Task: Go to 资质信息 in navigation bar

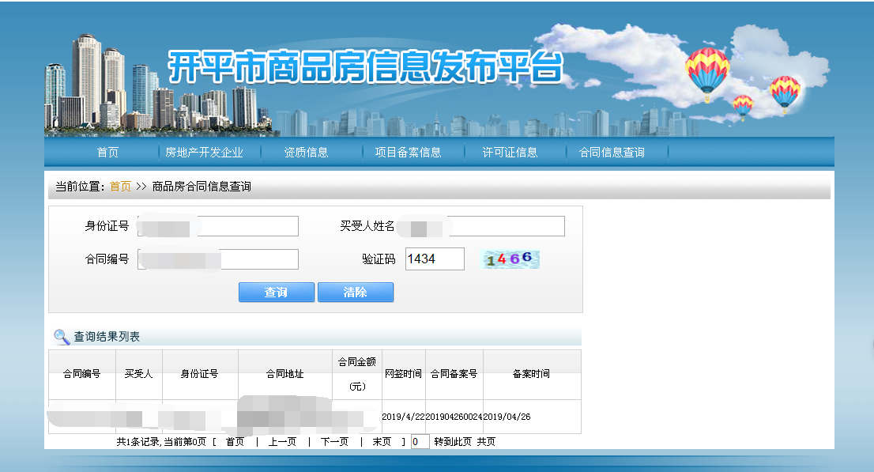Action: pos(306,153)
